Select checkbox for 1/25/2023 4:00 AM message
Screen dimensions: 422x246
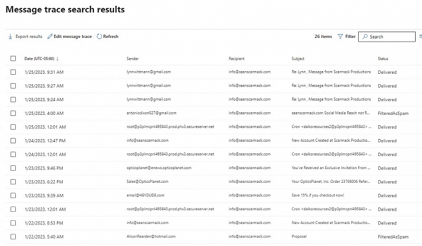(13, 113)
